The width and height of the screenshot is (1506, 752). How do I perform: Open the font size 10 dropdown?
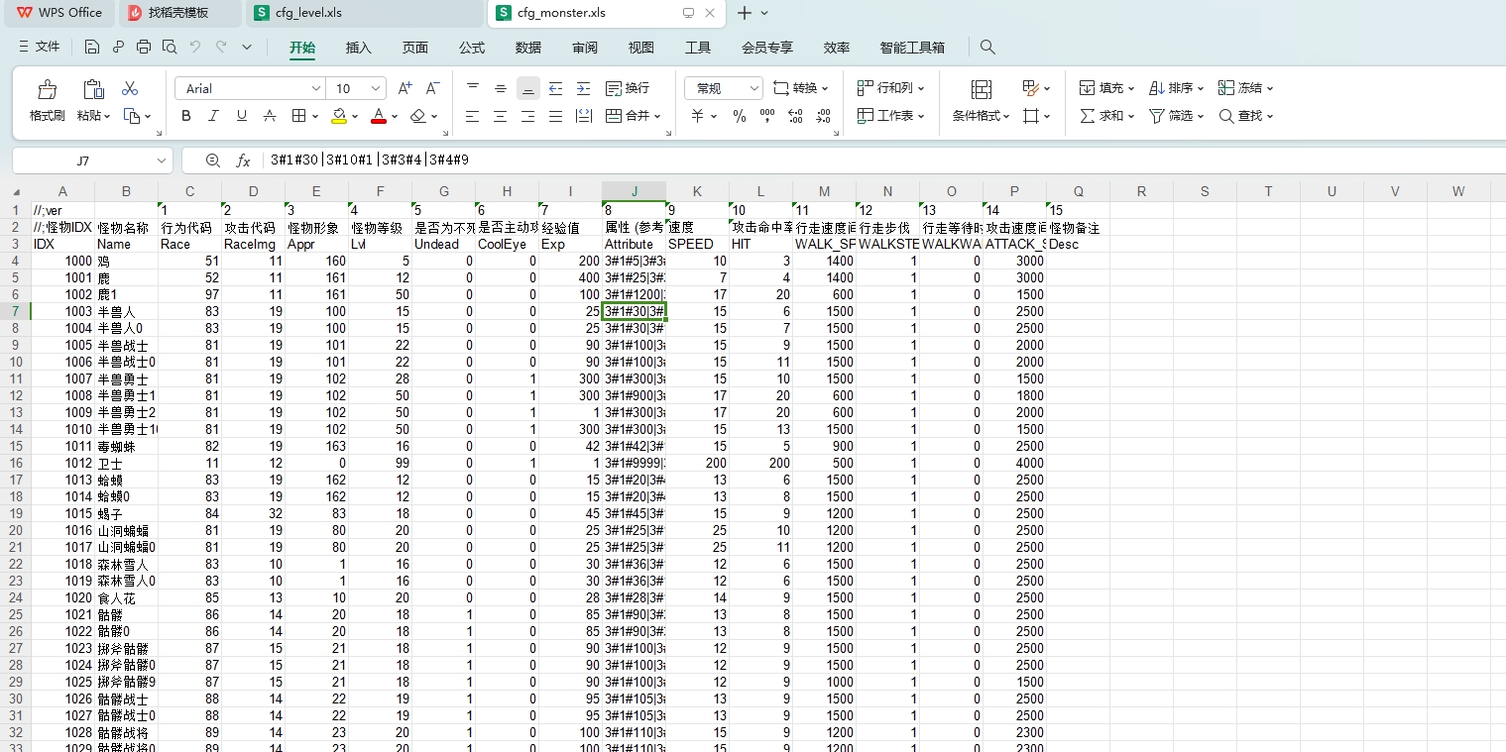(376, 88)
